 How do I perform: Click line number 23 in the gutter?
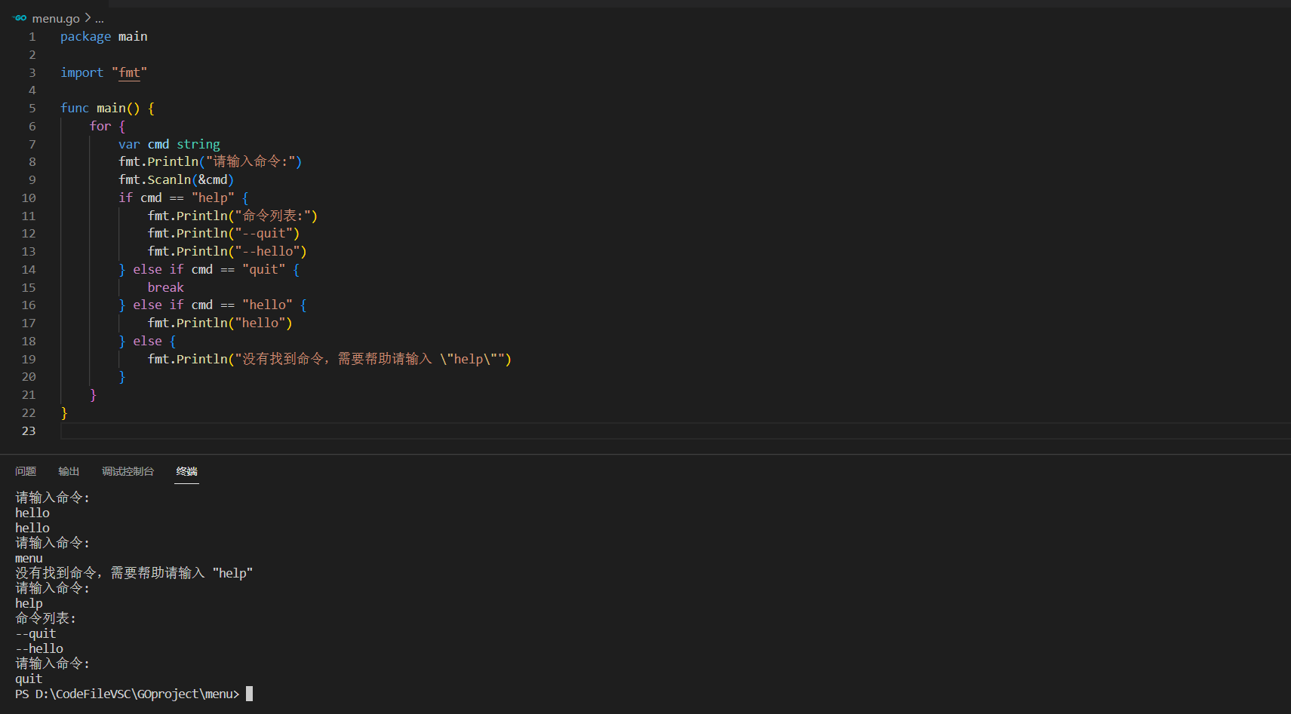point(28,431)
